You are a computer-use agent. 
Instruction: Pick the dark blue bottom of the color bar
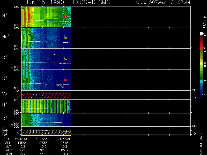[202, 96]
